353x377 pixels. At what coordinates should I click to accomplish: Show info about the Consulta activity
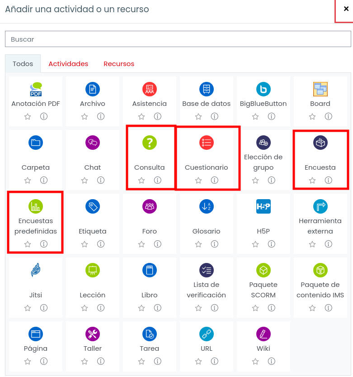pos(158,180)
